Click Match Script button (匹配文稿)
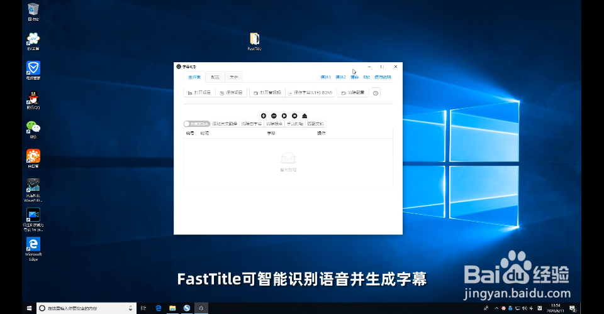 click(x=315, y=124)
